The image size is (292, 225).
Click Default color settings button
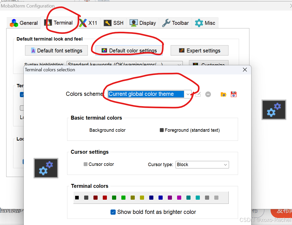click(x=129, y=50)
